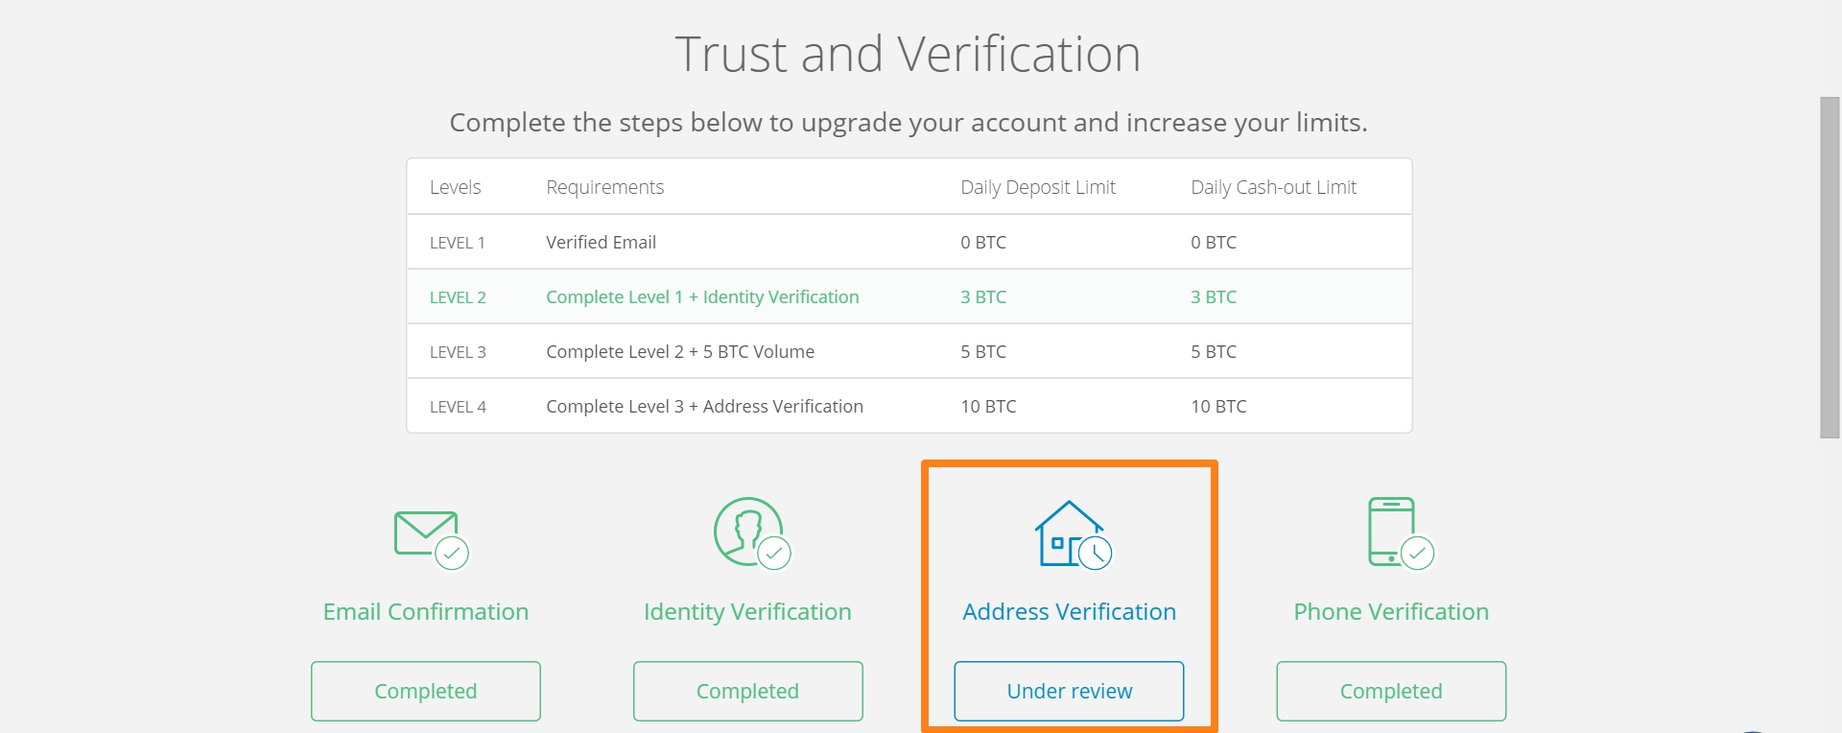Select the highlighted LEVEL 2 row
Viewport: 1842px width, 733px height.
coord(909,296)
